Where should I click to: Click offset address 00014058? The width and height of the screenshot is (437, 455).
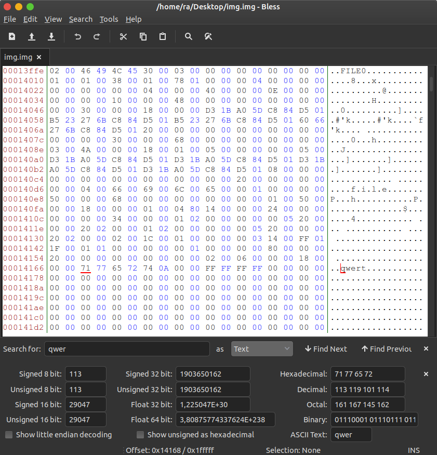coord(23,120)
